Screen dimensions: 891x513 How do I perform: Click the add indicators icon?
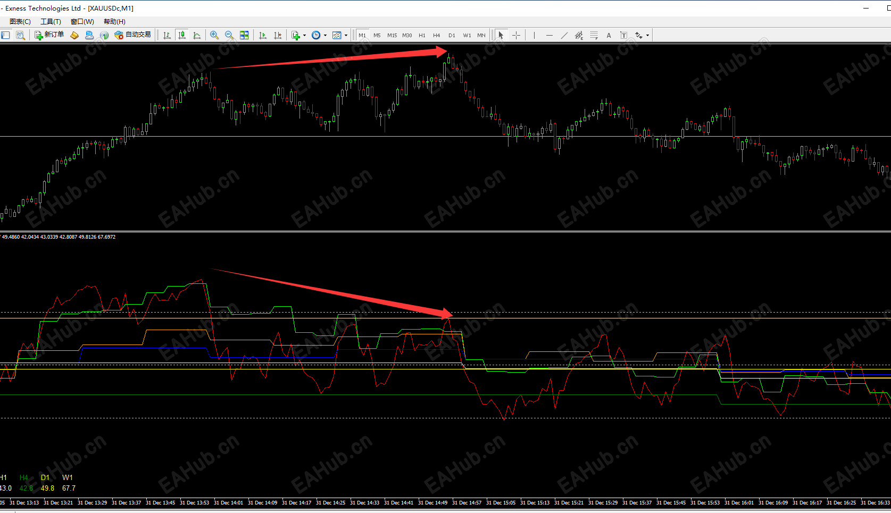[296, 35]
